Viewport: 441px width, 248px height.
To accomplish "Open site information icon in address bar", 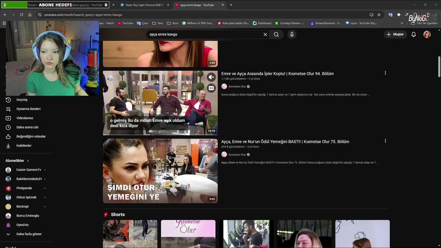I will pos(40,15).
